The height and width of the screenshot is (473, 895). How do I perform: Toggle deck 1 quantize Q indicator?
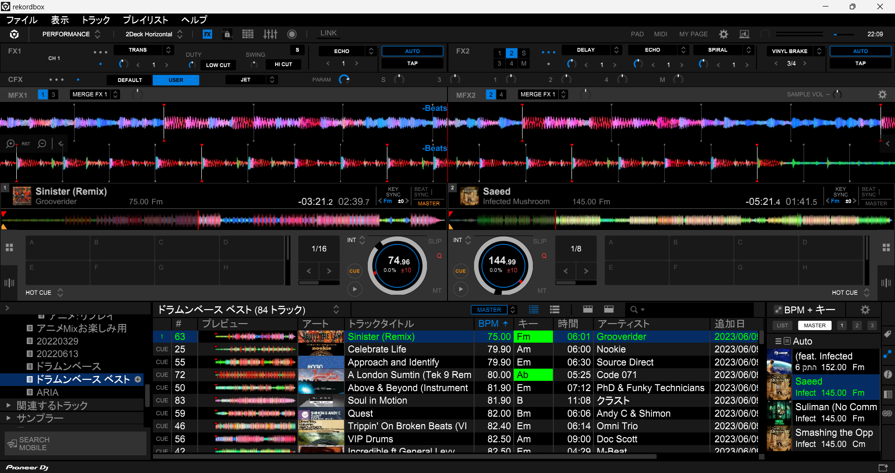439,256
